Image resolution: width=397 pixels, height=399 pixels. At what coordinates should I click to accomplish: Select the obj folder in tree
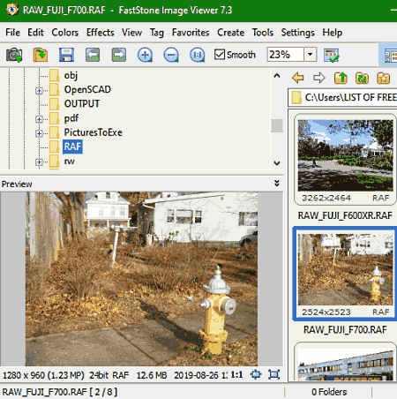tap(71, 75)
